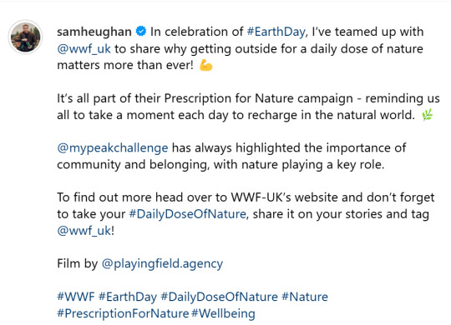Viewport: 451px width, 325px height.
Task: Open the @wwf_uk mention in first paragraph
Action: [84, 49]
